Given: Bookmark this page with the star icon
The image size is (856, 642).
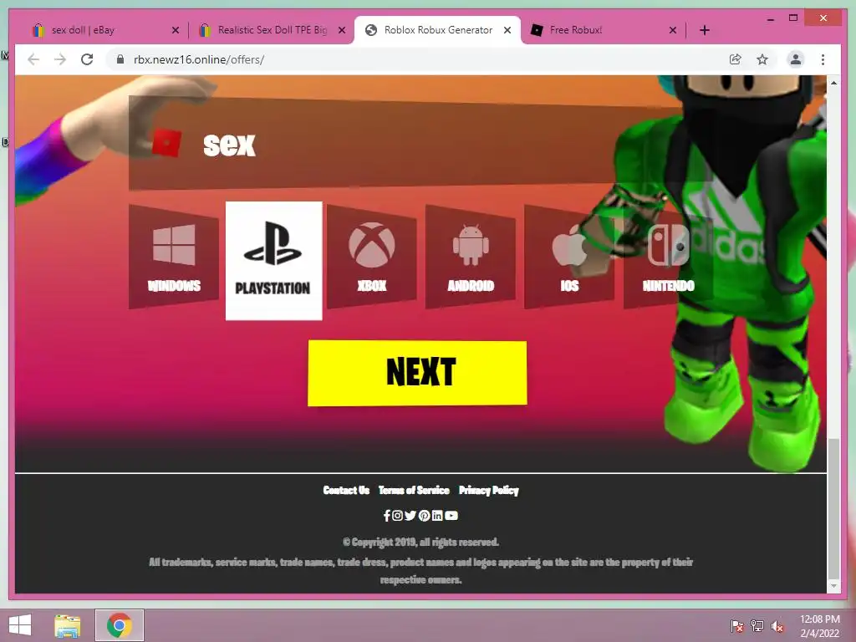Looking at the screenshot, I should coord(762,59).
